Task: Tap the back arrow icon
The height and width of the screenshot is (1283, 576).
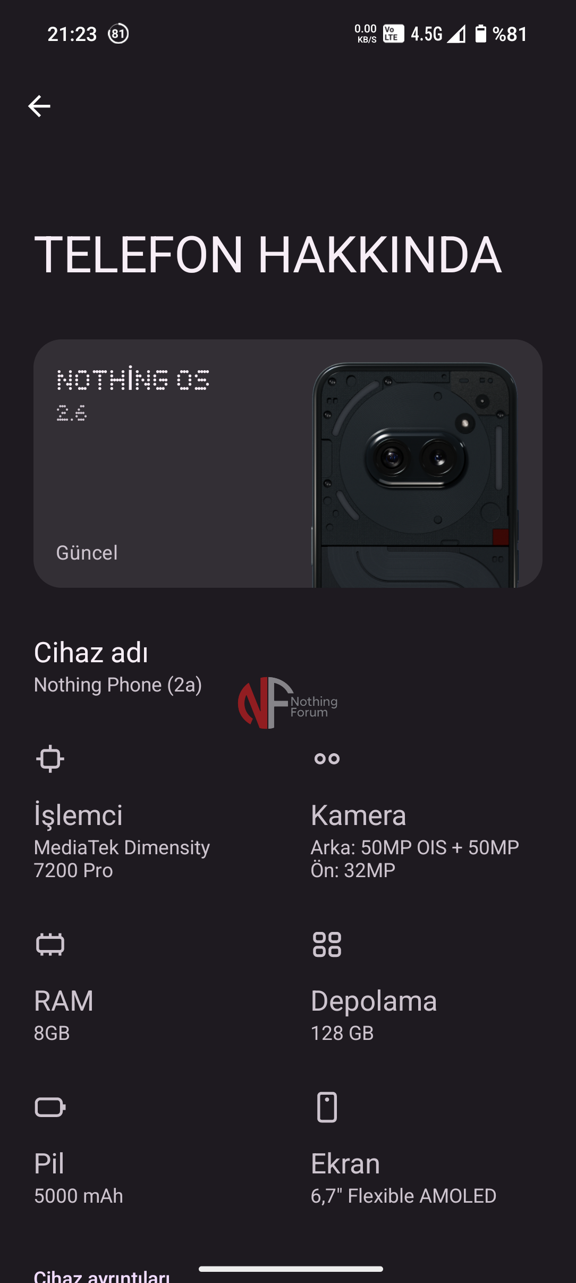Action: click(x=39, y=106)
